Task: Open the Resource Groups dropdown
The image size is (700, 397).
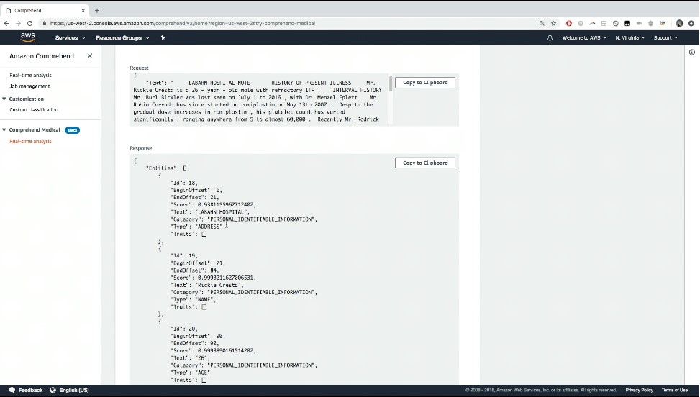Action: click(x=122, y=38)
